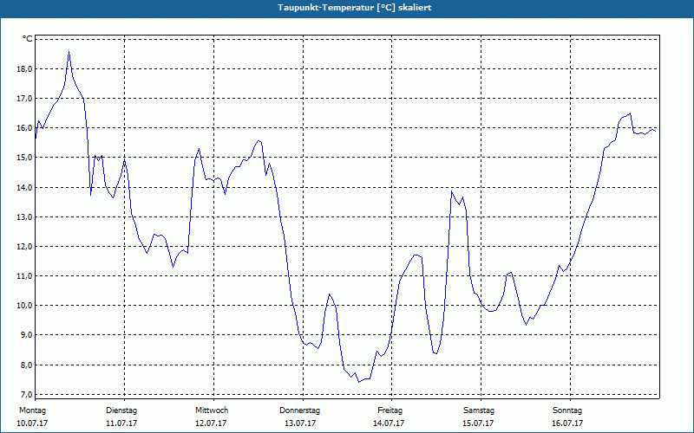Click the Dienstag day label
Image resolution: width=694 pixels, height=433 pixels.
[121, 410]
